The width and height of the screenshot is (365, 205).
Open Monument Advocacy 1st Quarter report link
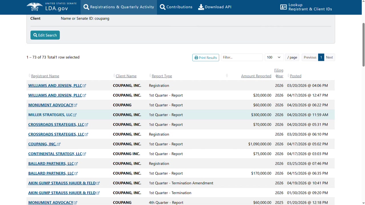51,105
